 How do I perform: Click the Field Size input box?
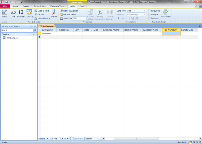[79, 19]
